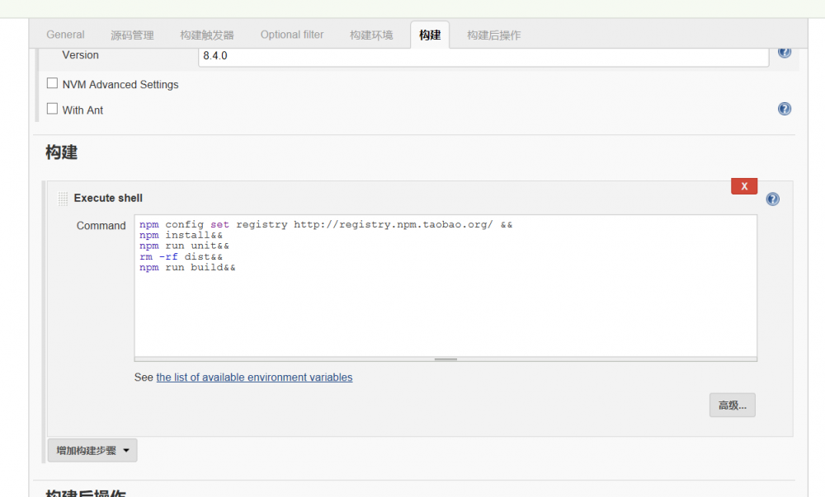Click inside the Command shell textarea
Viewport: 825px width, 497px height.
pyautogui.click(x=445, y=305)
